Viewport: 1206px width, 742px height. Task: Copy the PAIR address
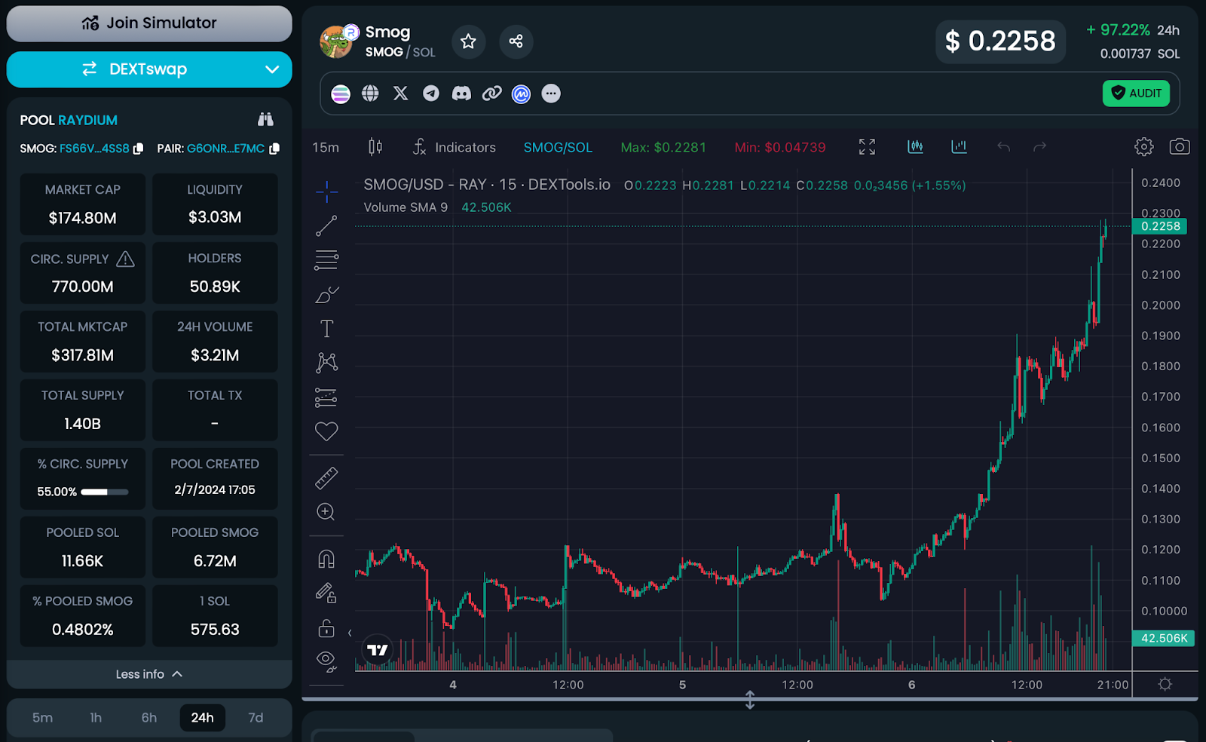coord(274,149)
